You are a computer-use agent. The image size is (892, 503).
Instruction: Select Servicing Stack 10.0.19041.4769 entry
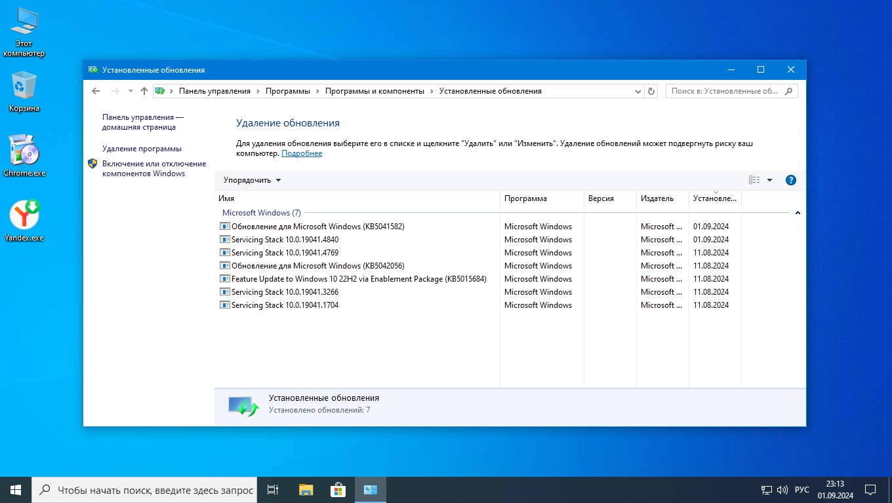[285, 253]
